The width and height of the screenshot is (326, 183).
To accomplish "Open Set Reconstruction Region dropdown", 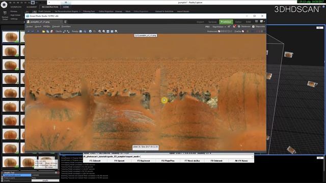I will pyautogui.click(x=67, y=11).
